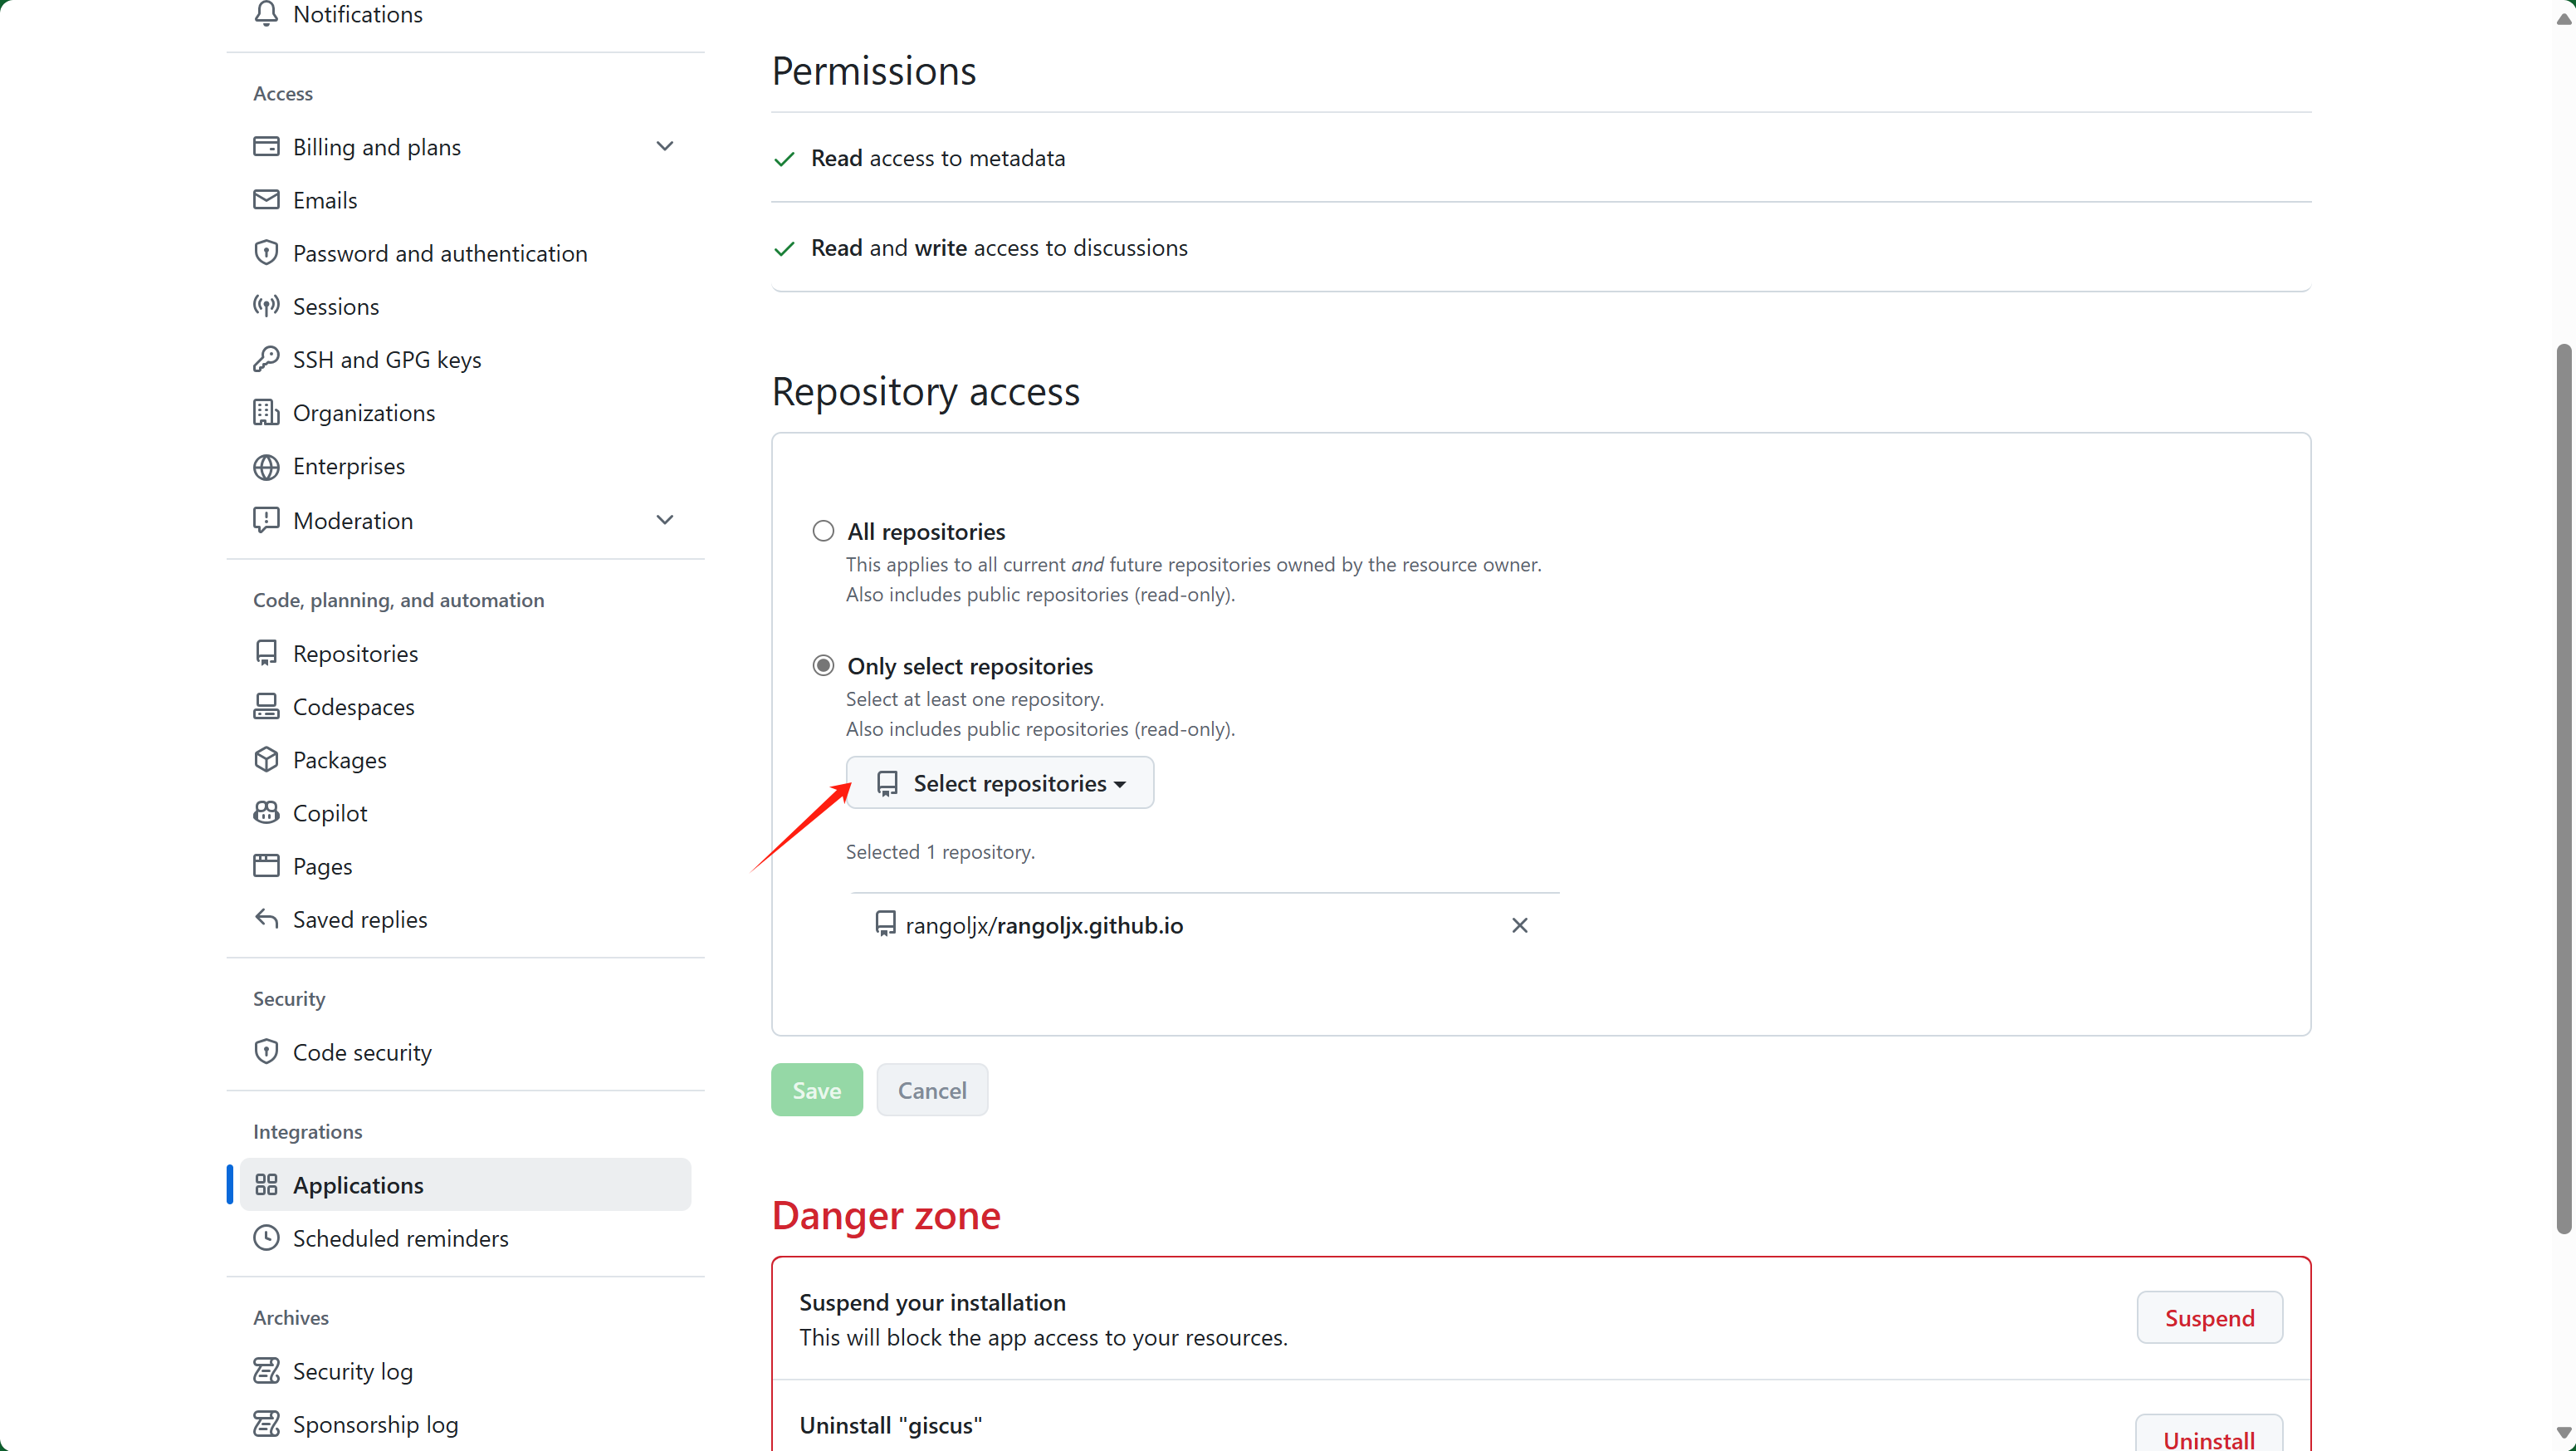Click the Enterprises globe icon

tap(266, 466)
